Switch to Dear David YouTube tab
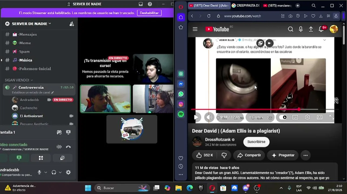Screen dimensions: 347x194 click(209, 5)
